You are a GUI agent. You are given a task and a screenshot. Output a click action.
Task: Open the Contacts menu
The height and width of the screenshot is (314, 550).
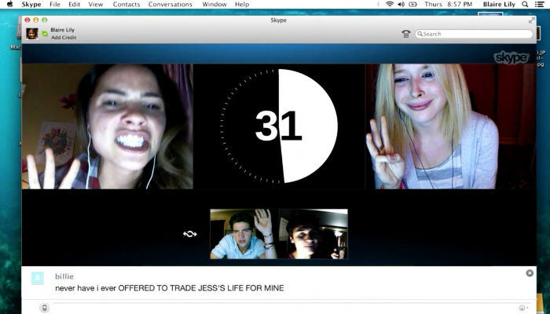(126, 5)
